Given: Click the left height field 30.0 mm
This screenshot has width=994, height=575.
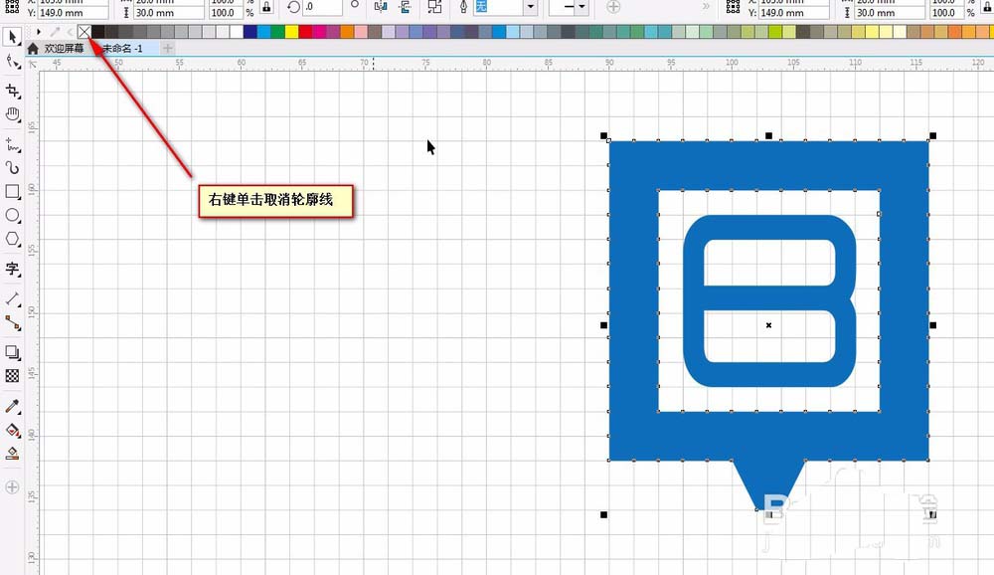Looking at the screenshot, I should click(169, 13).
